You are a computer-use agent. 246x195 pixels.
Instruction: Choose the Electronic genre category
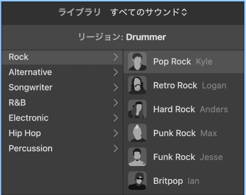pyautogui.click(x=62, y=118)
